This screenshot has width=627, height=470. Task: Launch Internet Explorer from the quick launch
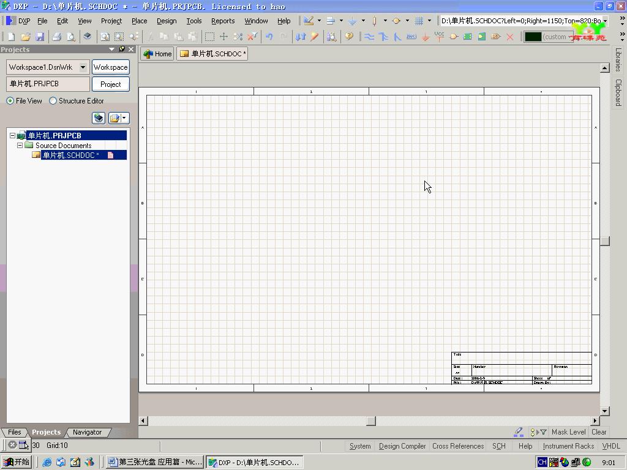pos(47,462)
